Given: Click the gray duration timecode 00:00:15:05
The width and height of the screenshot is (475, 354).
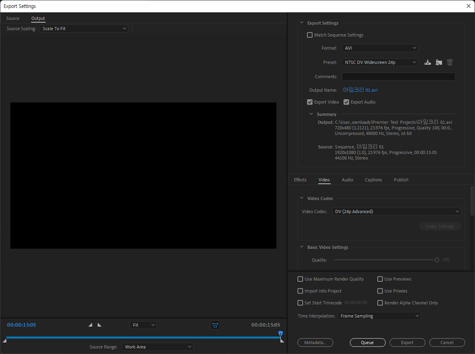Looking at the screenshot, I should (266, 325).
